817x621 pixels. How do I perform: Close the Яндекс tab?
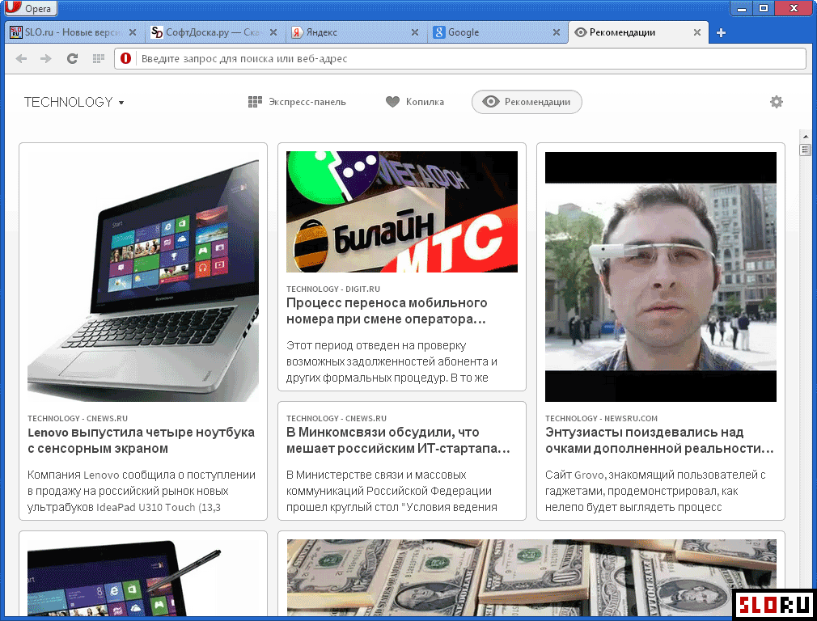415,32
